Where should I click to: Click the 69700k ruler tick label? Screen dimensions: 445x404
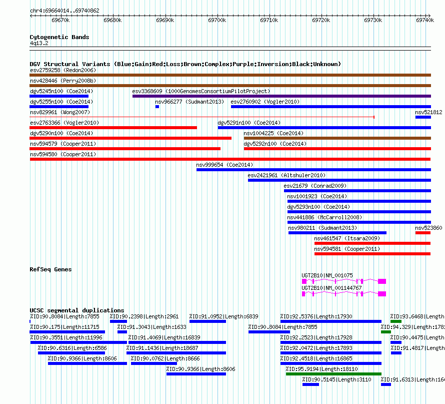click(217, 20)
